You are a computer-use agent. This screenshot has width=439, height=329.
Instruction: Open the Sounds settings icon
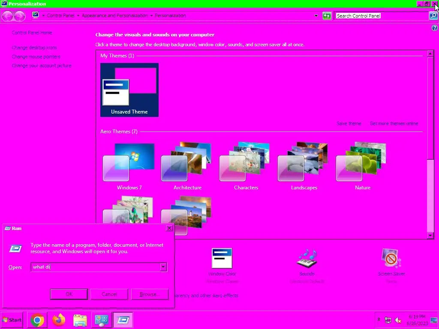pos(307,258)
